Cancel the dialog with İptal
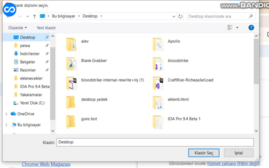This screenshot has width=269, height=168. [239, 153]
